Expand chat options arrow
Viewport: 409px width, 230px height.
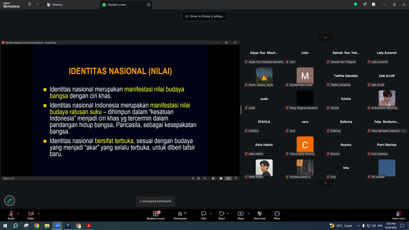[x=210, y=213]
